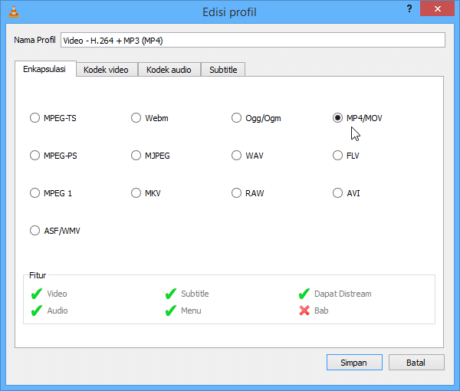Click green checkmark beside Dapat Distream
Screen dimensions: 460x391
coord(304,294)
